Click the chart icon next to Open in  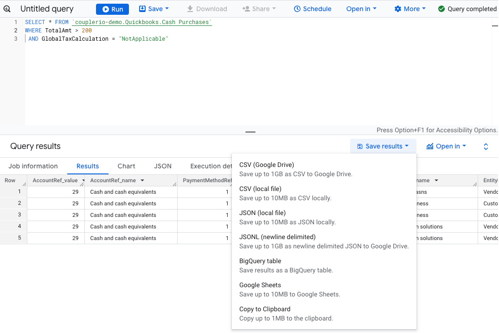pos(430,146)
